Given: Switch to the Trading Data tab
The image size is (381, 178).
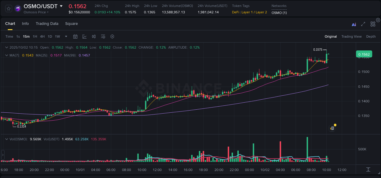Looking at the screenshot, I should click(47, 23).
